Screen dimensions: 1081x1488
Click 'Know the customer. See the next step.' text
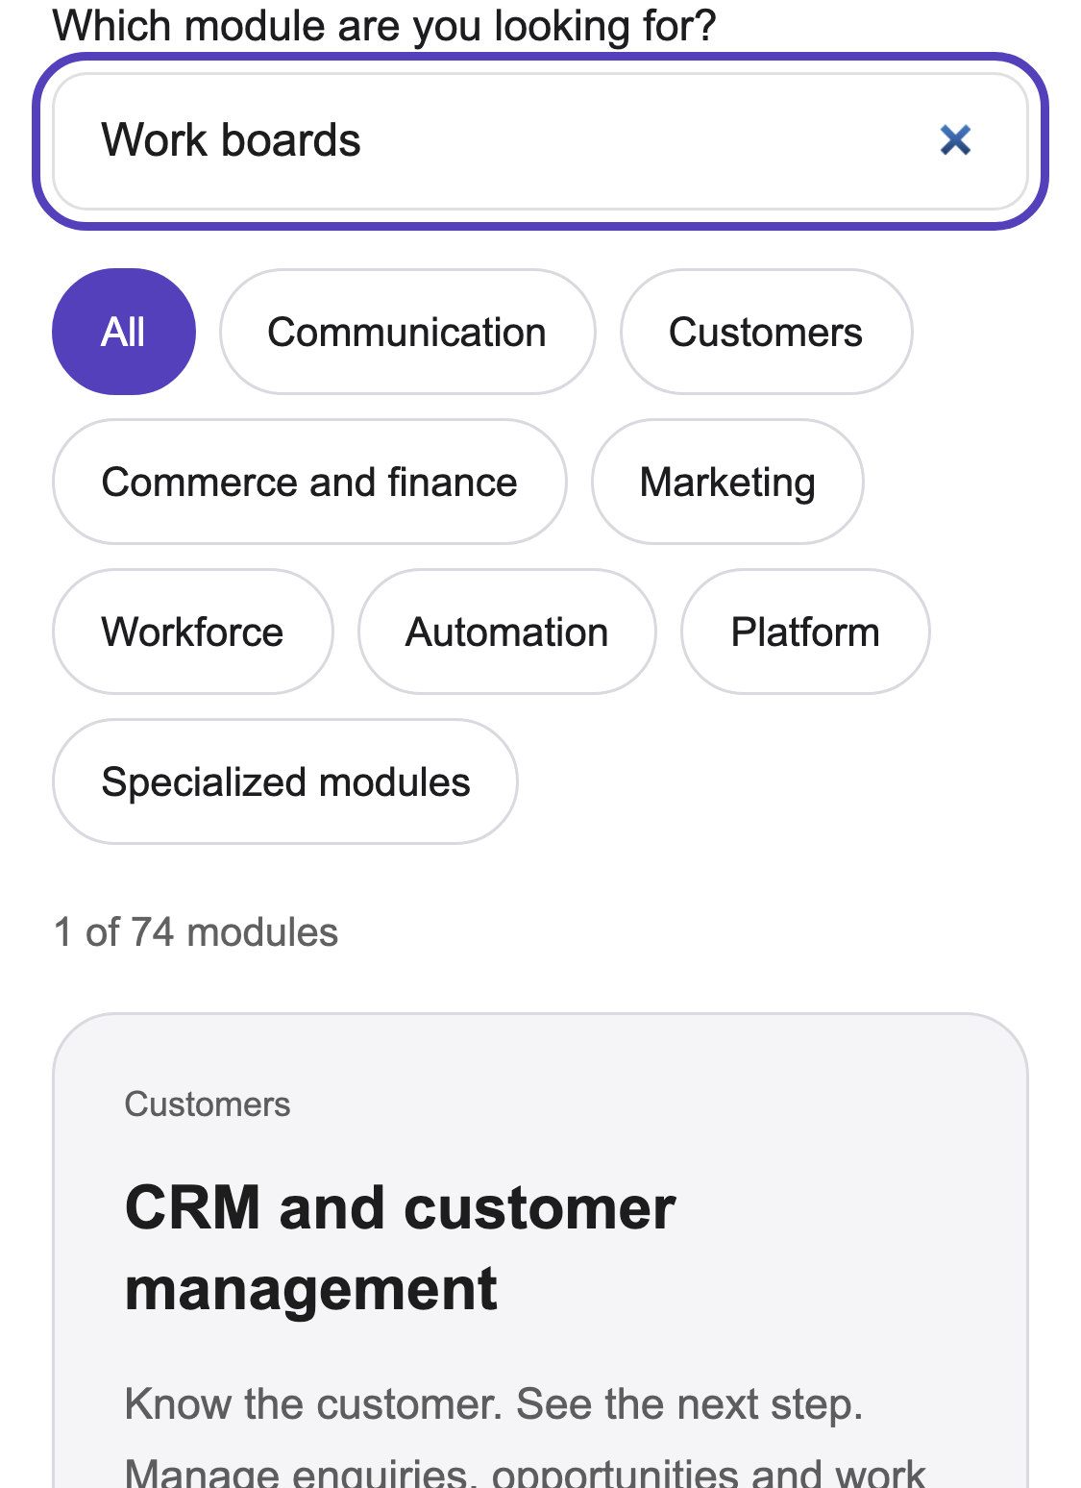coord(494,1403)
